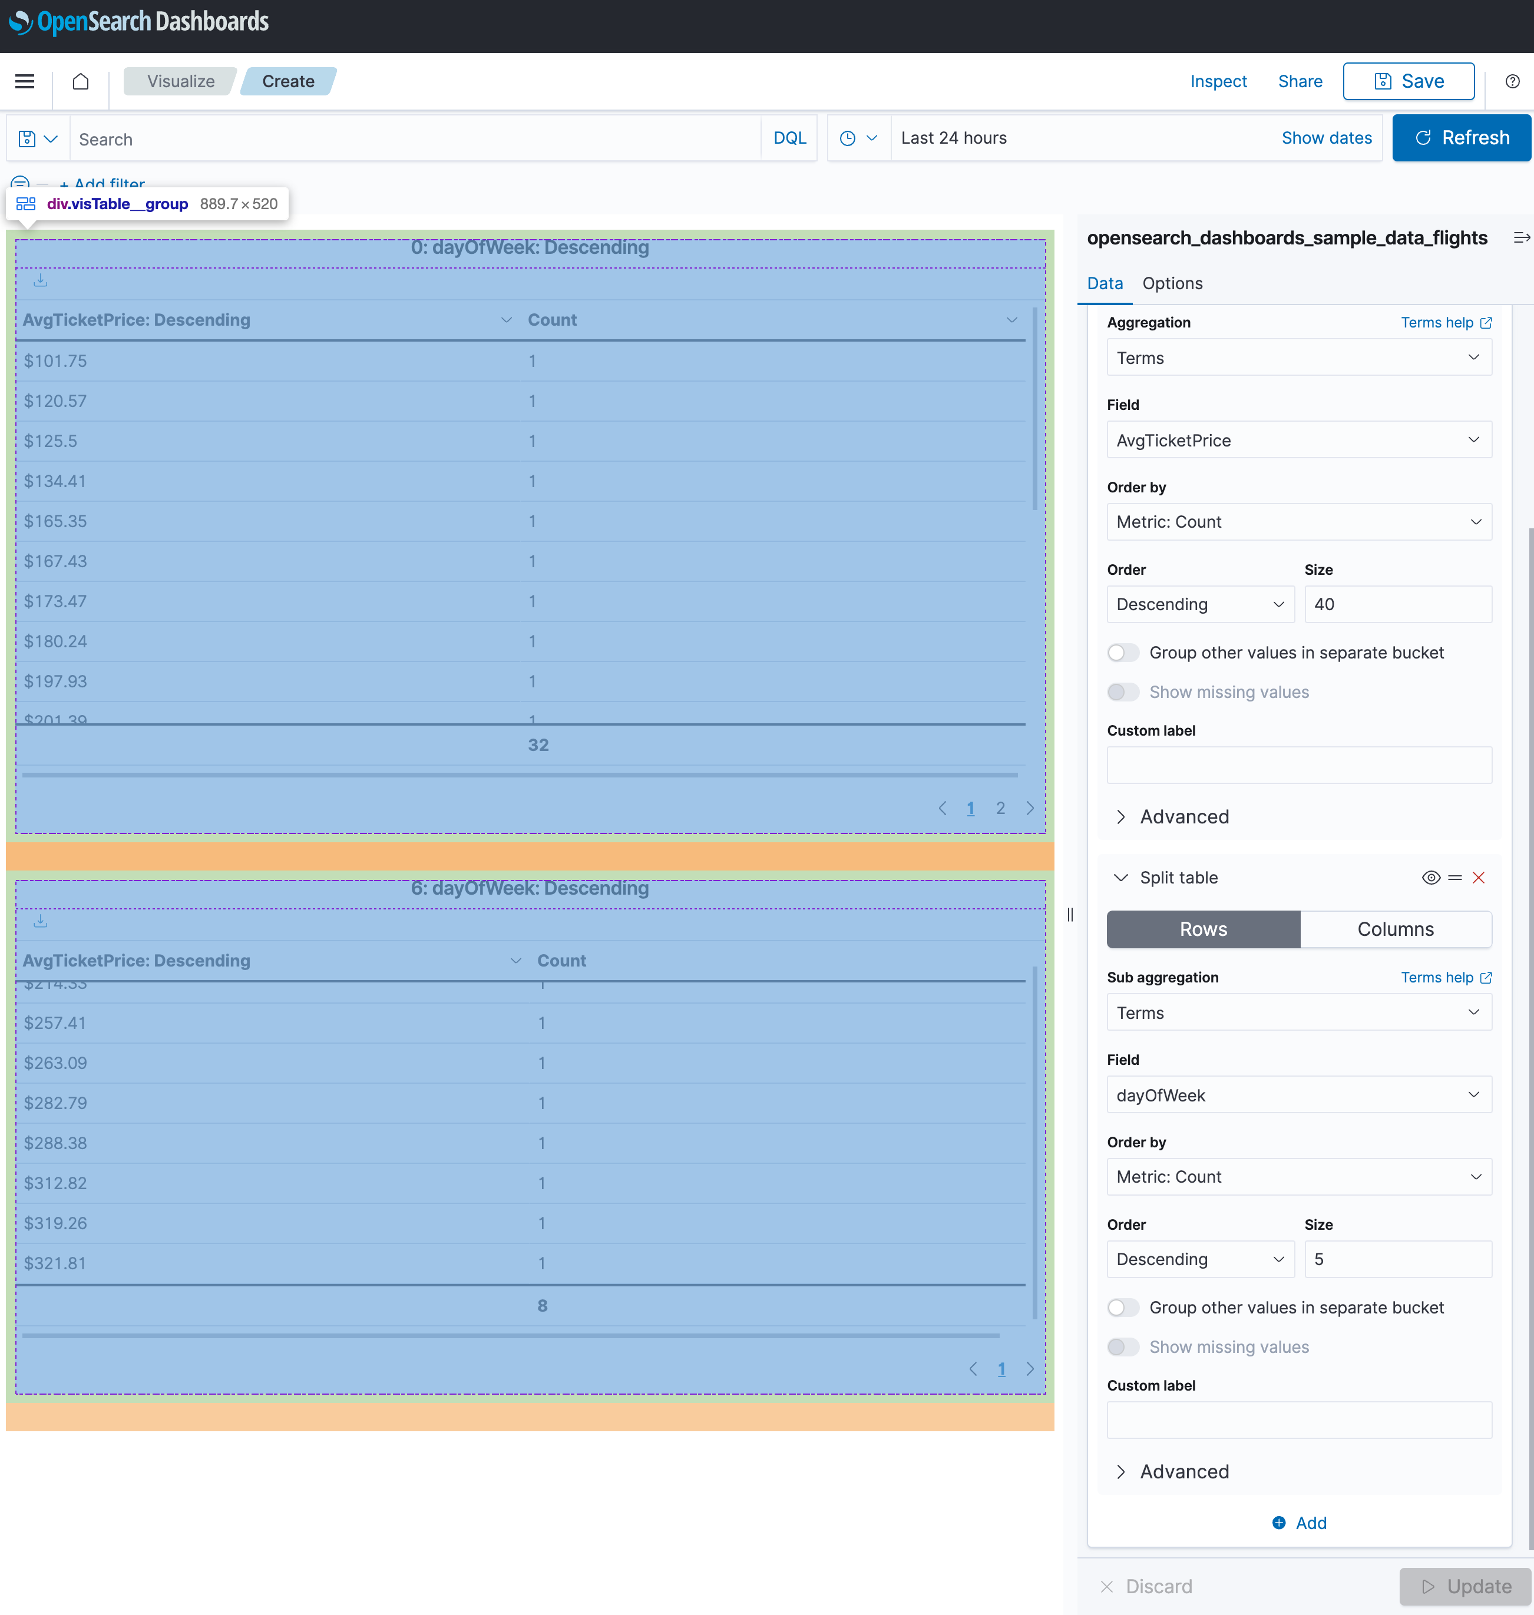
Task: Remove Split table with red X
Action: 1477,878
